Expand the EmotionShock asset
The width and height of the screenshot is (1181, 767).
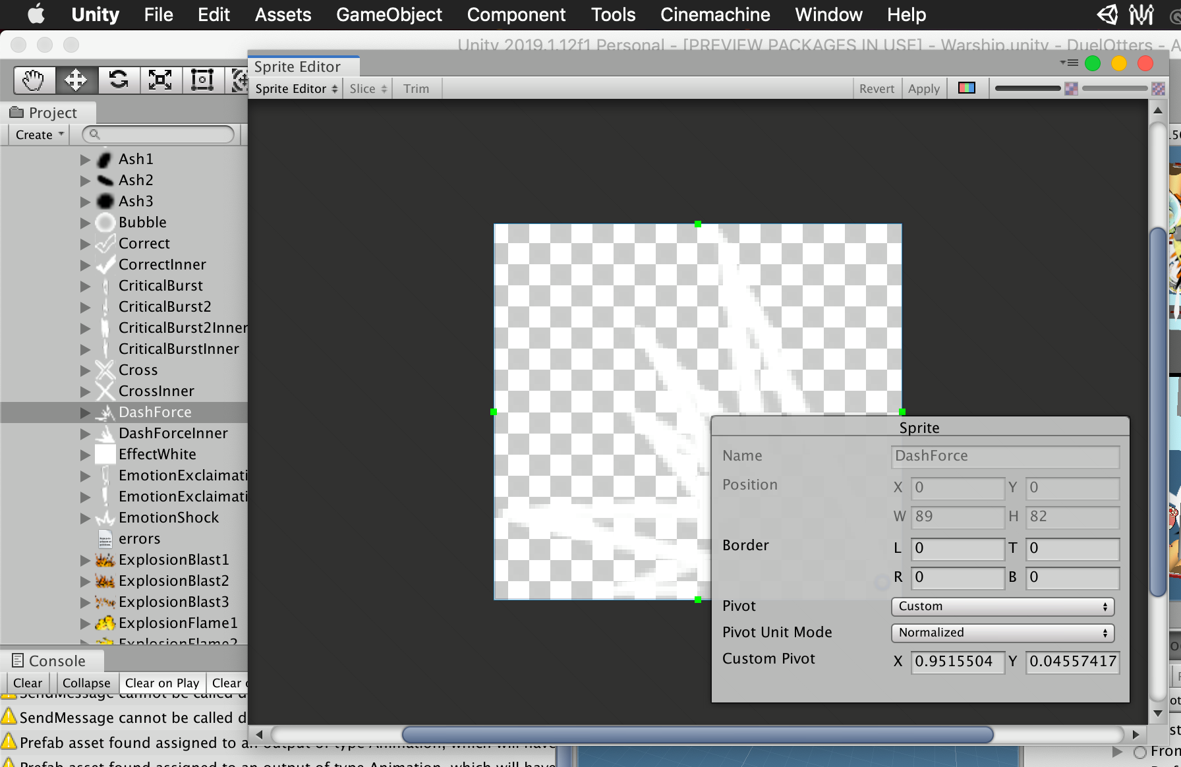pos(85,518)
